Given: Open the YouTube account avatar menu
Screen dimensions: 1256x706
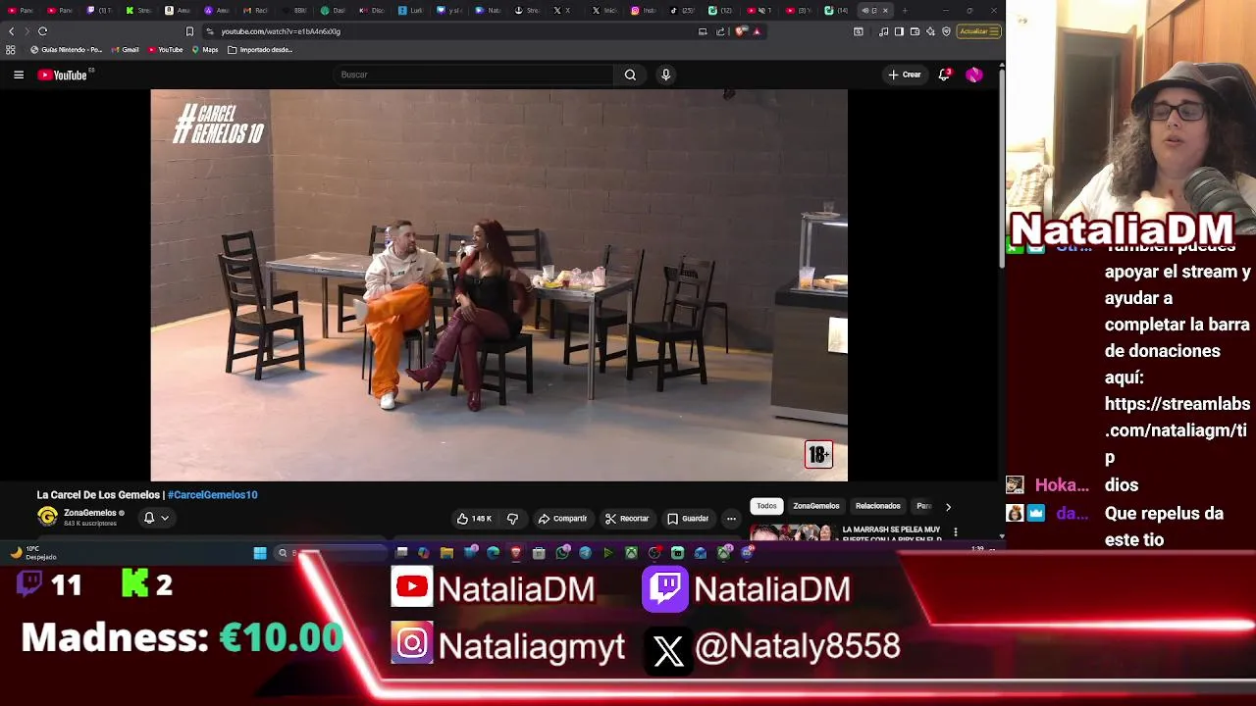Looking at the screenshot, I should point(973,75).
